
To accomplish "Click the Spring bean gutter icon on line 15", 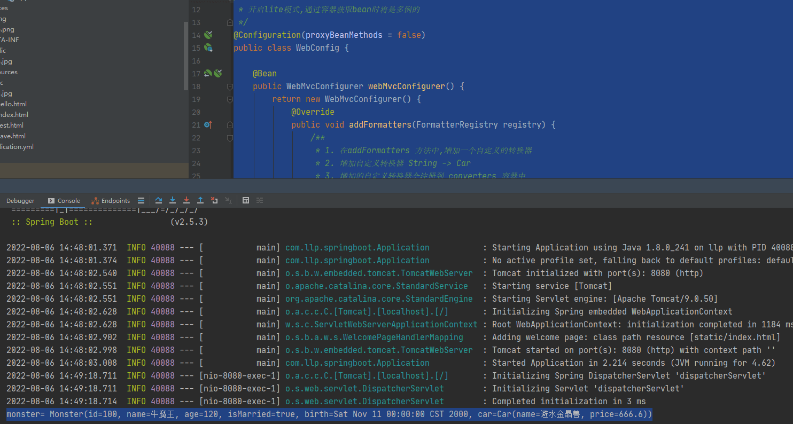I will pyautogui.click(x=208, y=48).
